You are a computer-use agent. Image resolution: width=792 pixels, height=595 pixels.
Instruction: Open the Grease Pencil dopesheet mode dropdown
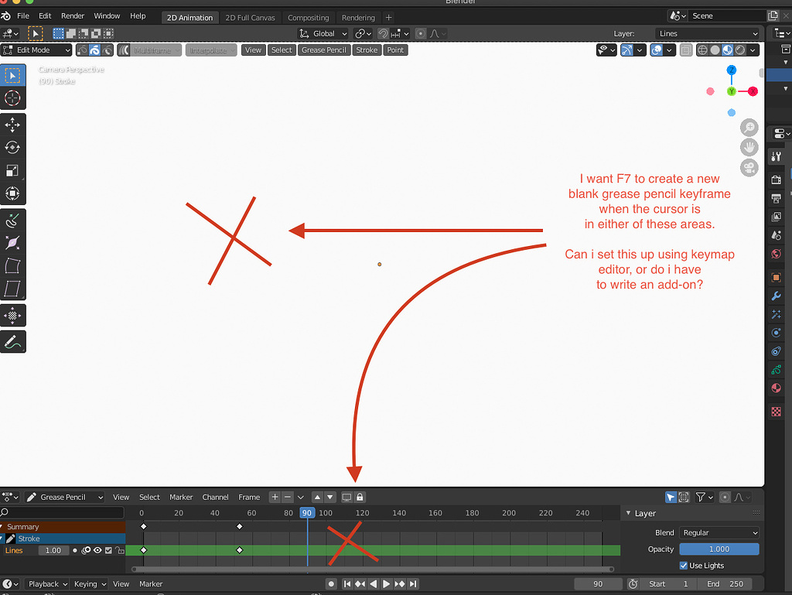coord(65,497)
